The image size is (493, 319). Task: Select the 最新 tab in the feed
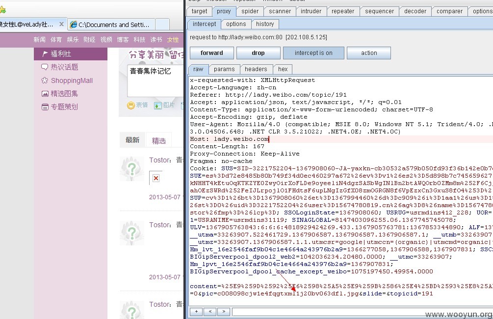132,140
